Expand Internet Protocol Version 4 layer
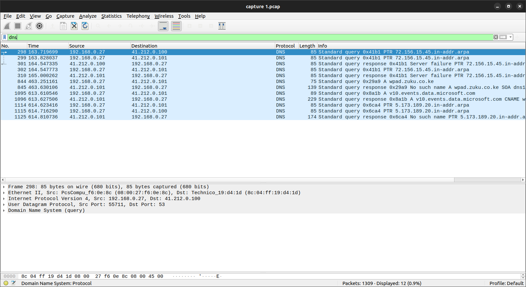Screen dimensions: 526x287 click(4, 199)
